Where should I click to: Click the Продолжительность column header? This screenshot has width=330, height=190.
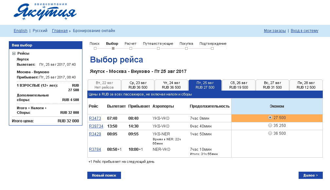coord(210,106)
